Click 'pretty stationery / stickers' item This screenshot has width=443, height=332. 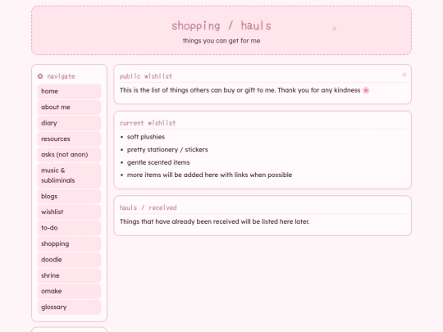point(167,150)
